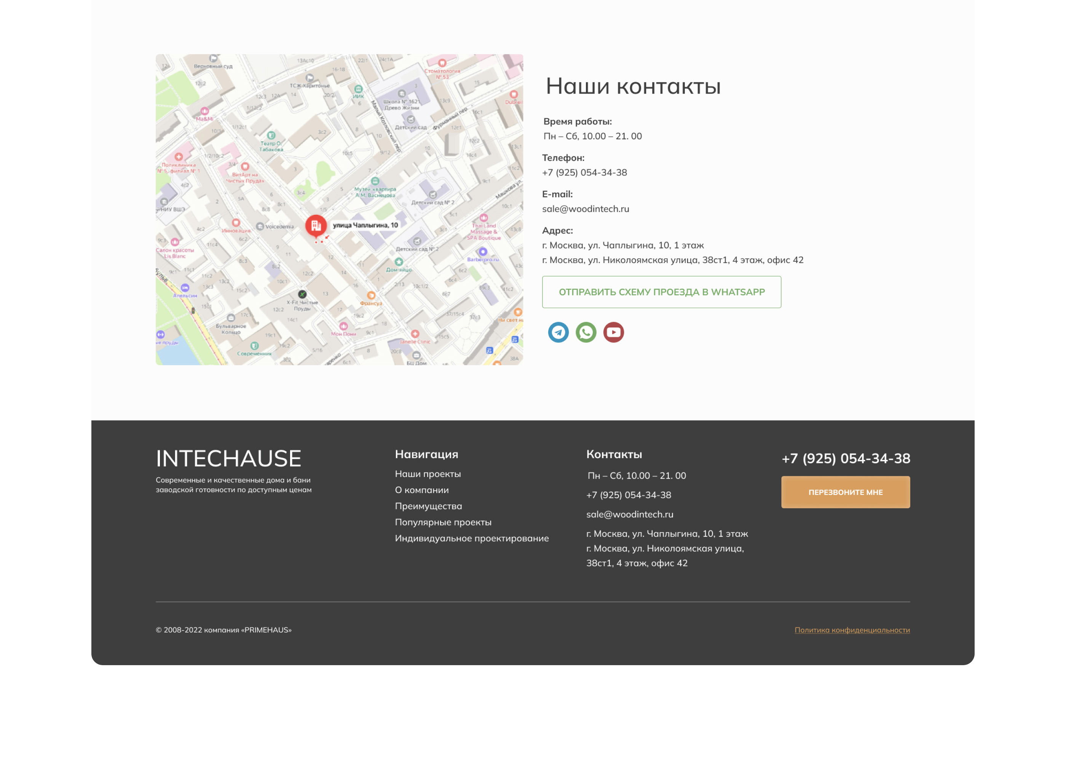Open 'Популярные проекты' footer link
The height and width of the screenshot is (779, 1066).
[x=443, y=522]
